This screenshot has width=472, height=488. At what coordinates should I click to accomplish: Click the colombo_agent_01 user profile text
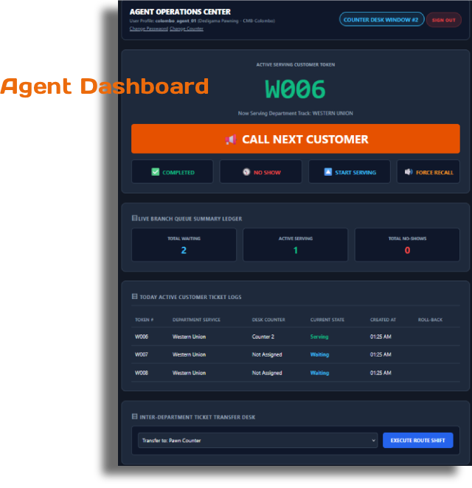(176, 21)
